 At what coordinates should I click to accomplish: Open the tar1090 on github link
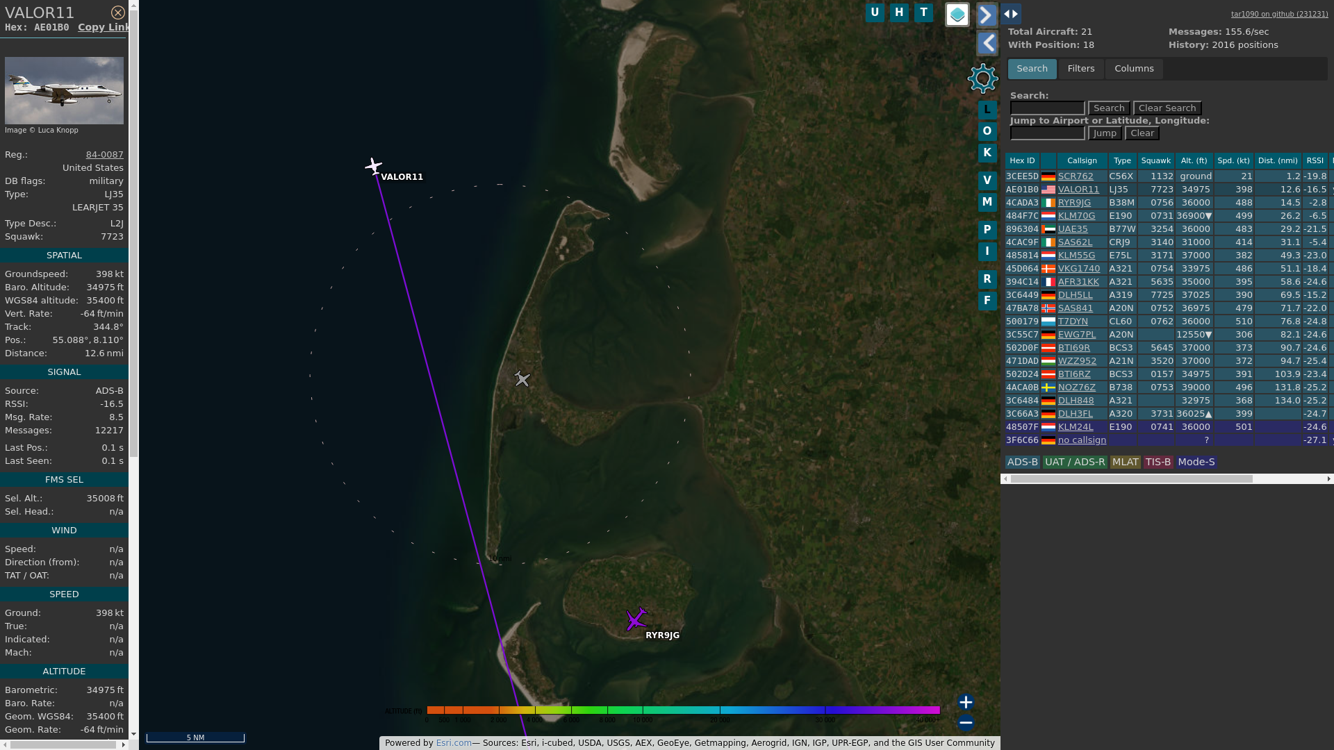point(1279,14)
